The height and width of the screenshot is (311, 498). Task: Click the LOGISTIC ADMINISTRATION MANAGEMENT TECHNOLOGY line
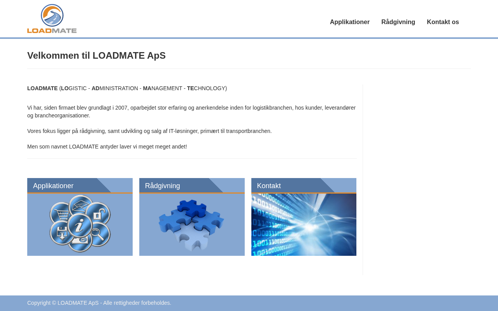click(x=127, y=88)
